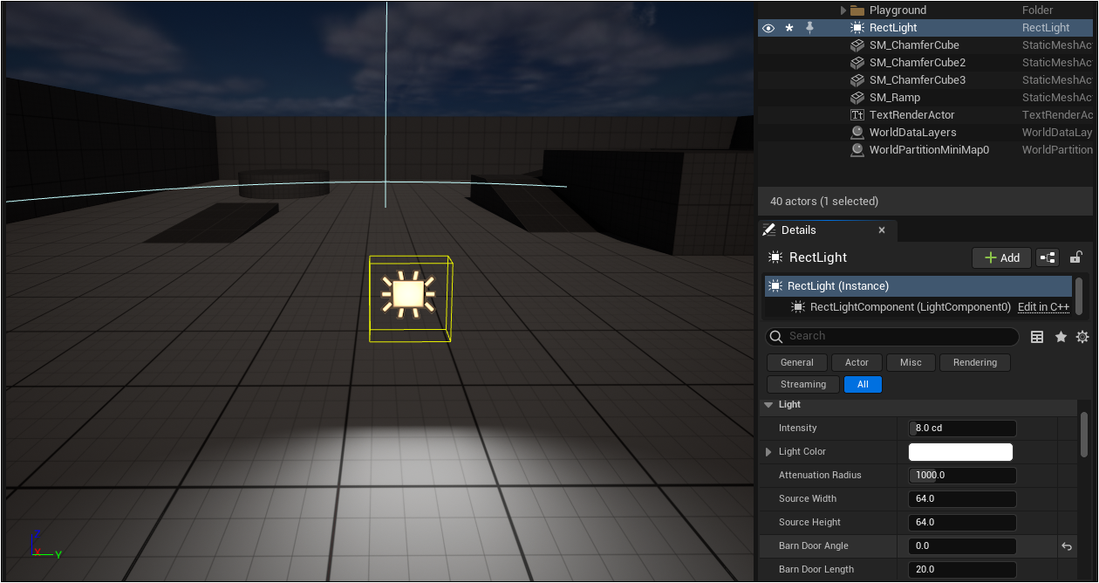Toggle the Details panel lock icon

coord(1076,257)
